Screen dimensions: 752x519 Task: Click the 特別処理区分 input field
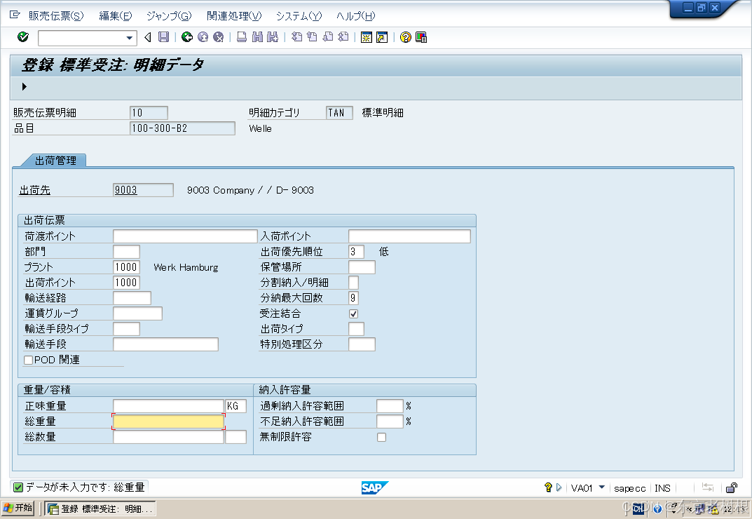pyautogui.click(x=362, y=344)
